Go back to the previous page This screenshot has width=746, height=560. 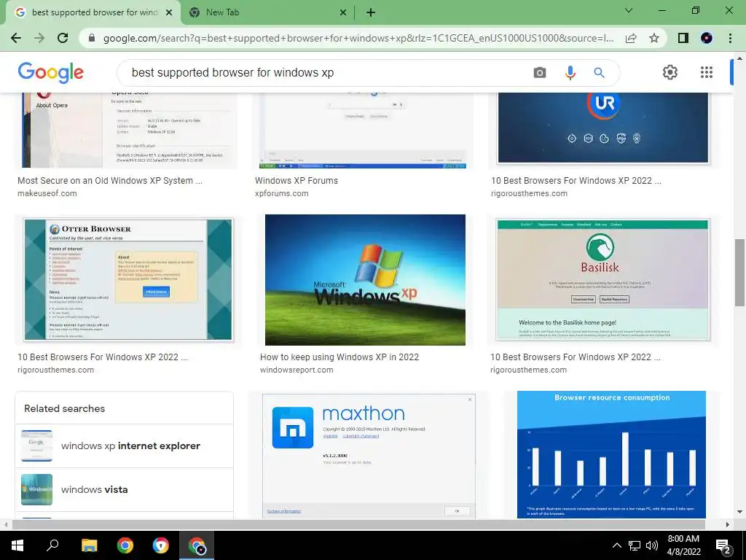point(16,38)
